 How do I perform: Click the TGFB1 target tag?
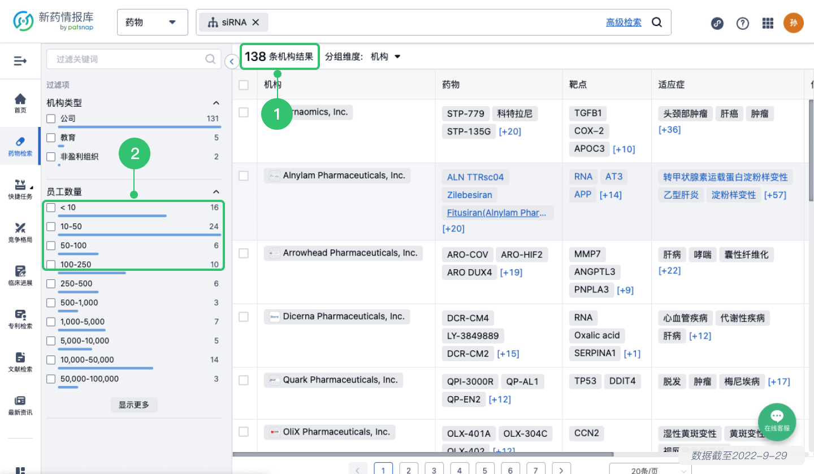[x=588, y=114]
